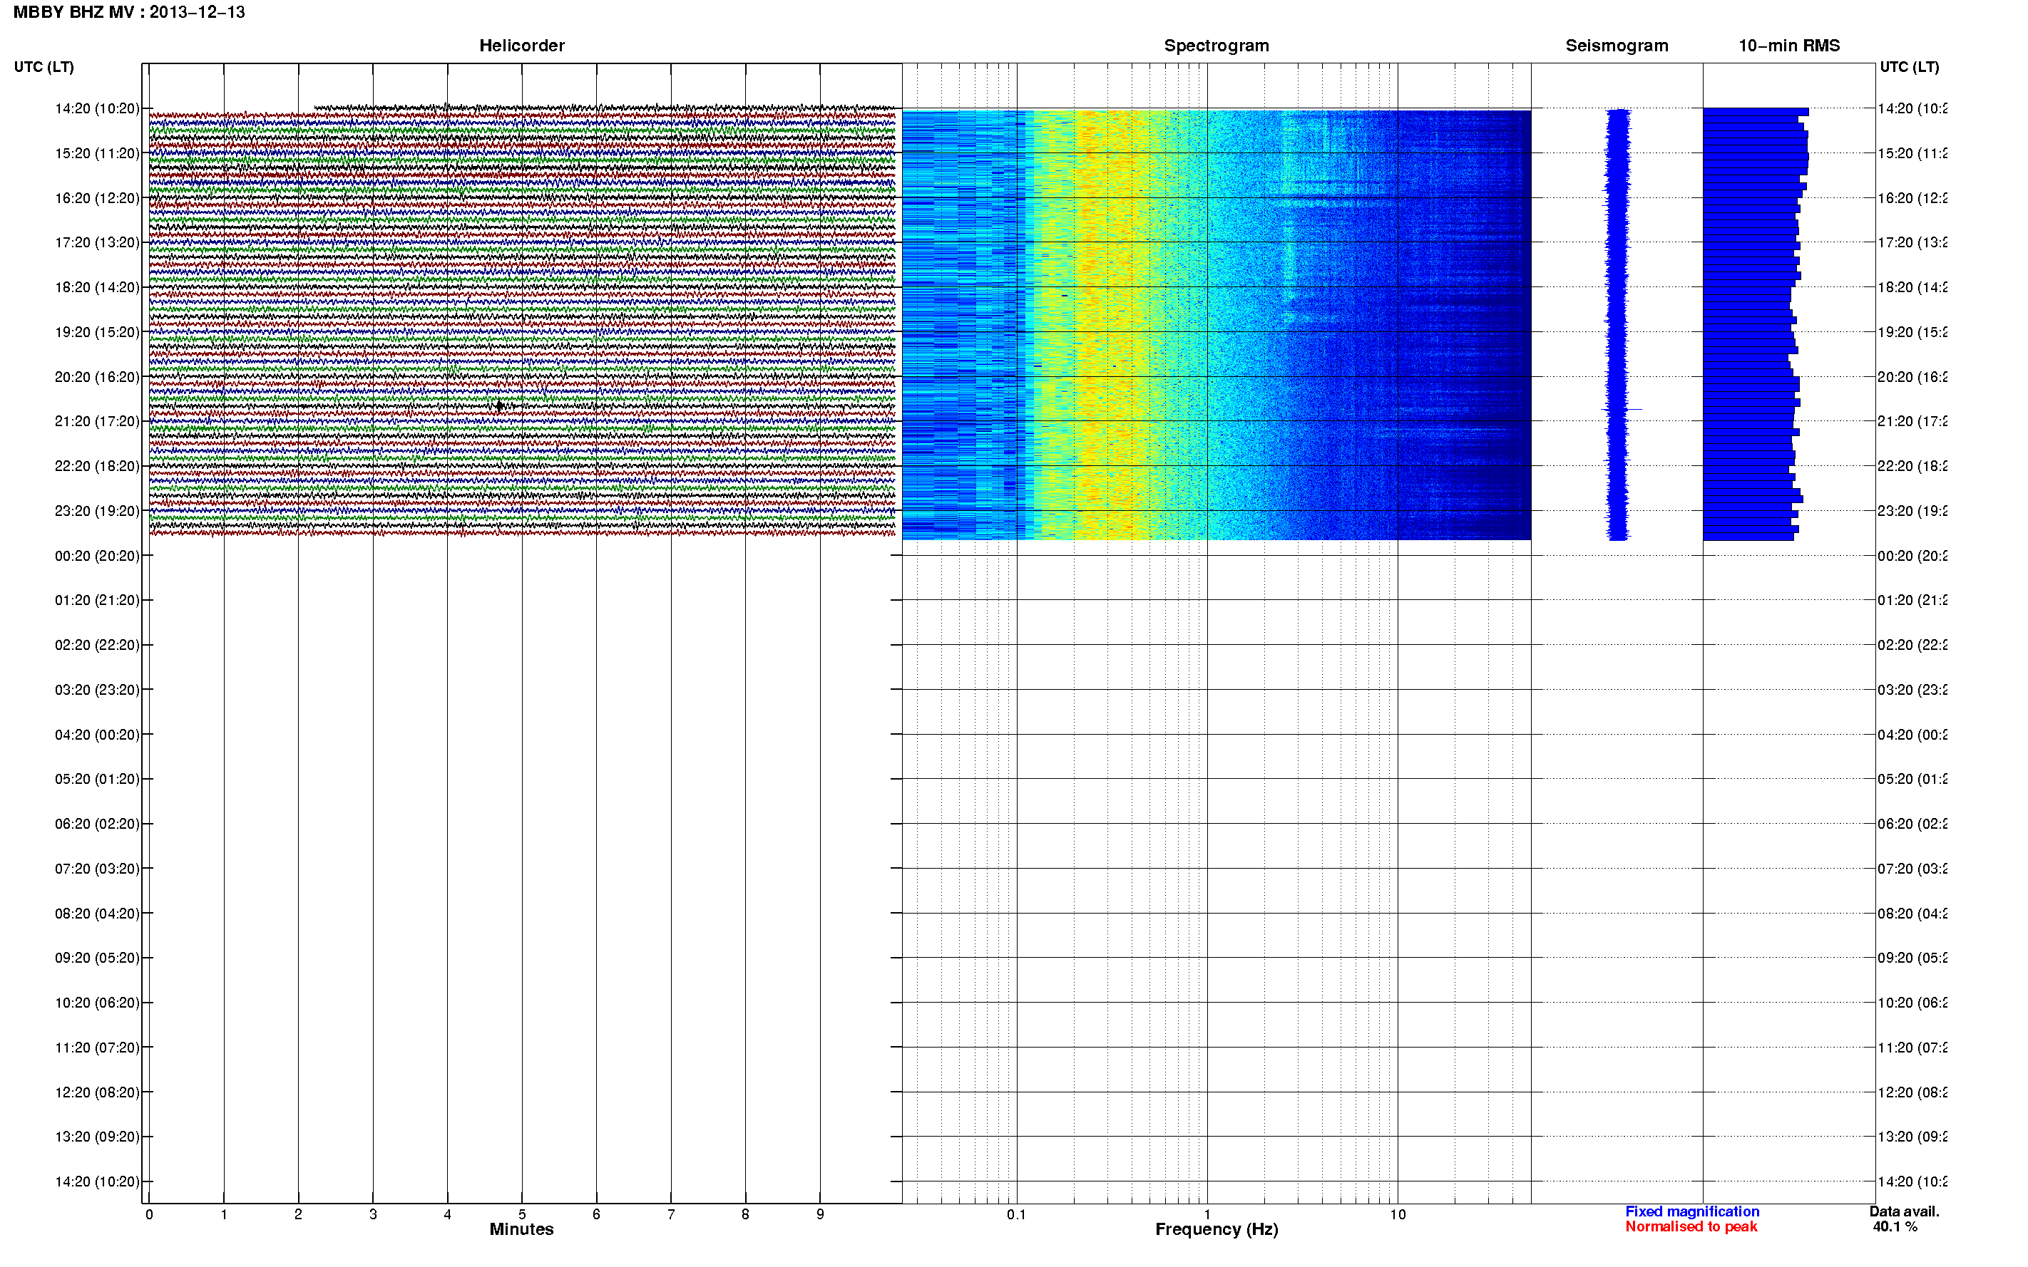Click the '0' tick on the Minutes axis
Screen dimensions: 2028x1267
(x=149, y=1214)
